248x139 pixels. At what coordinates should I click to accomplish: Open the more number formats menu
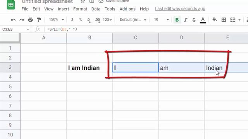[107, 20]
